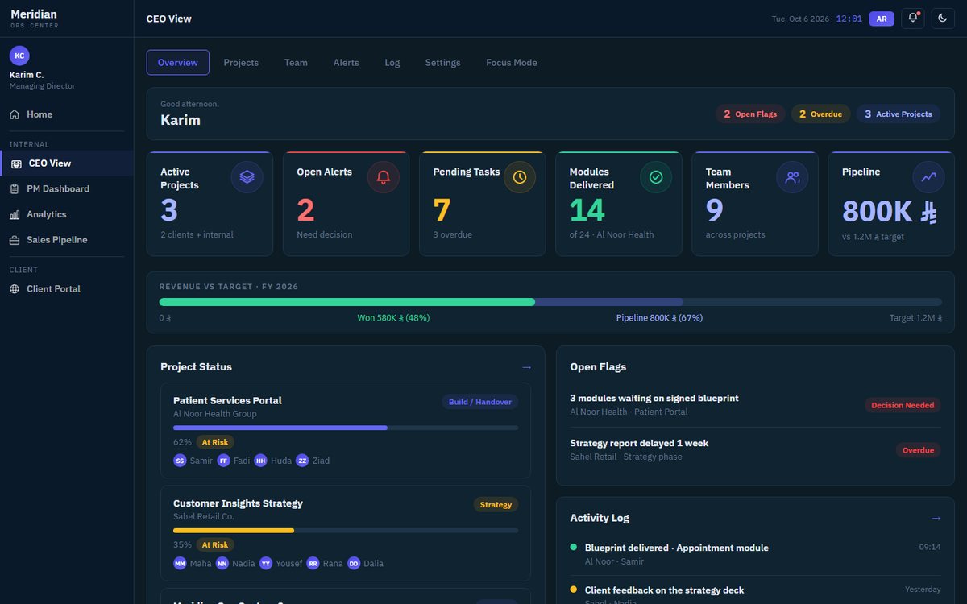Viewport: 967px width, 604px height.
Task: Open the notifications bell
Action: coord(913,19)
